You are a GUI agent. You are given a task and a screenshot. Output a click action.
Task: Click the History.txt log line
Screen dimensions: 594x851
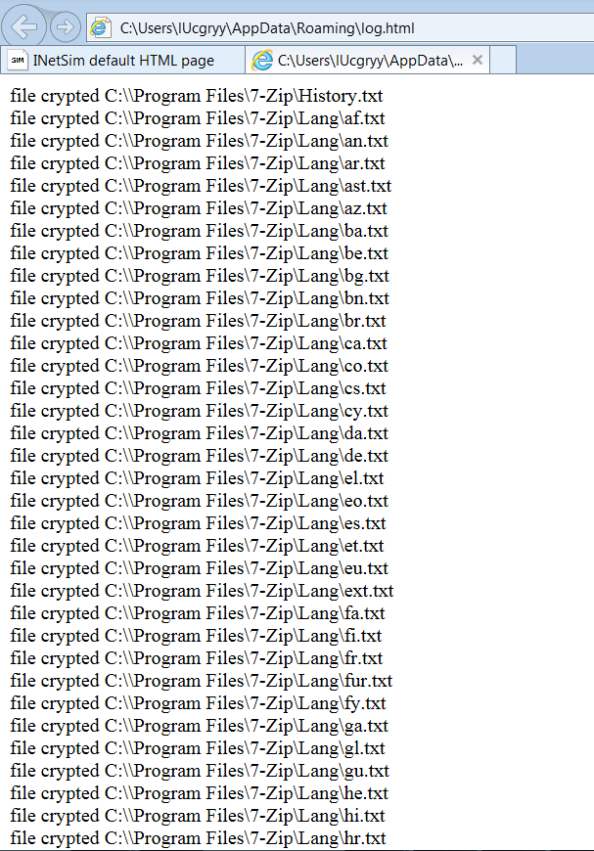click(x=197, y=96)
